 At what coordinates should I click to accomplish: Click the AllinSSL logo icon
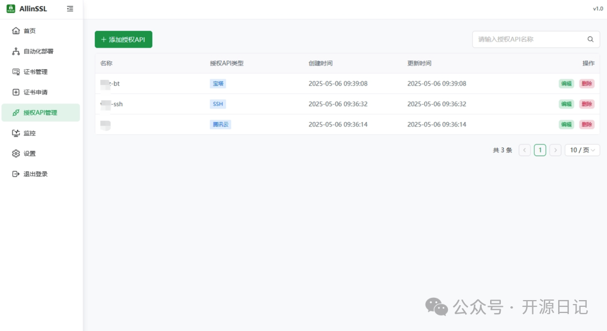pyautogui.click(x=10, y=8)
